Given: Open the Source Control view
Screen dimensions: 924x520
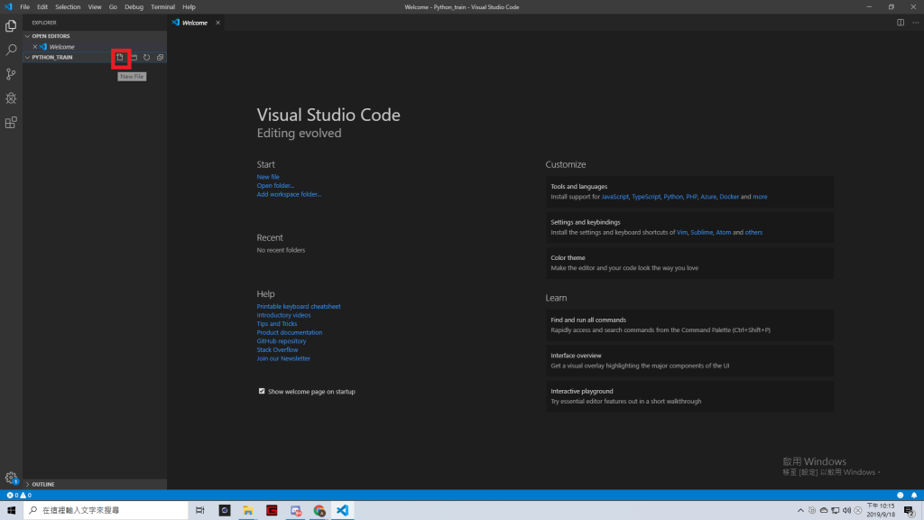Looking at the screenshot, I should click(11, 74).
